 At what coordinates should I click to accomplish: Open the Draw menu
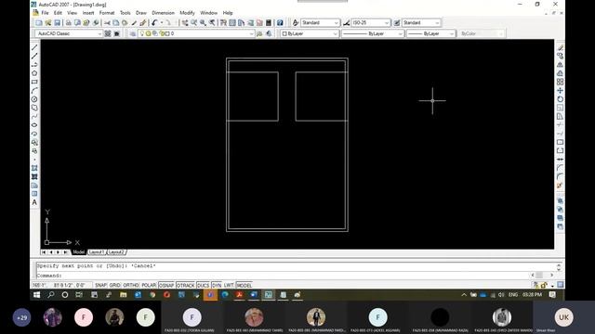(141, 13)
